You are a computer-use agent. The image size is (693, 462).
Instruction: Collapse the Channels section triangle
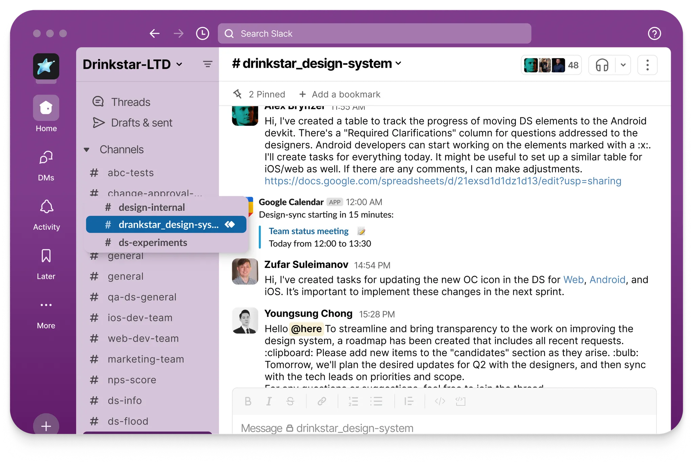pos(87,150)
